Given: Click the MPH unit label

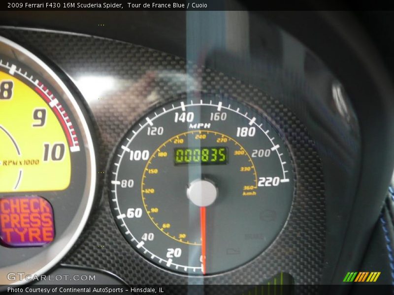Looking at the screenshot, I should point(200,126).
